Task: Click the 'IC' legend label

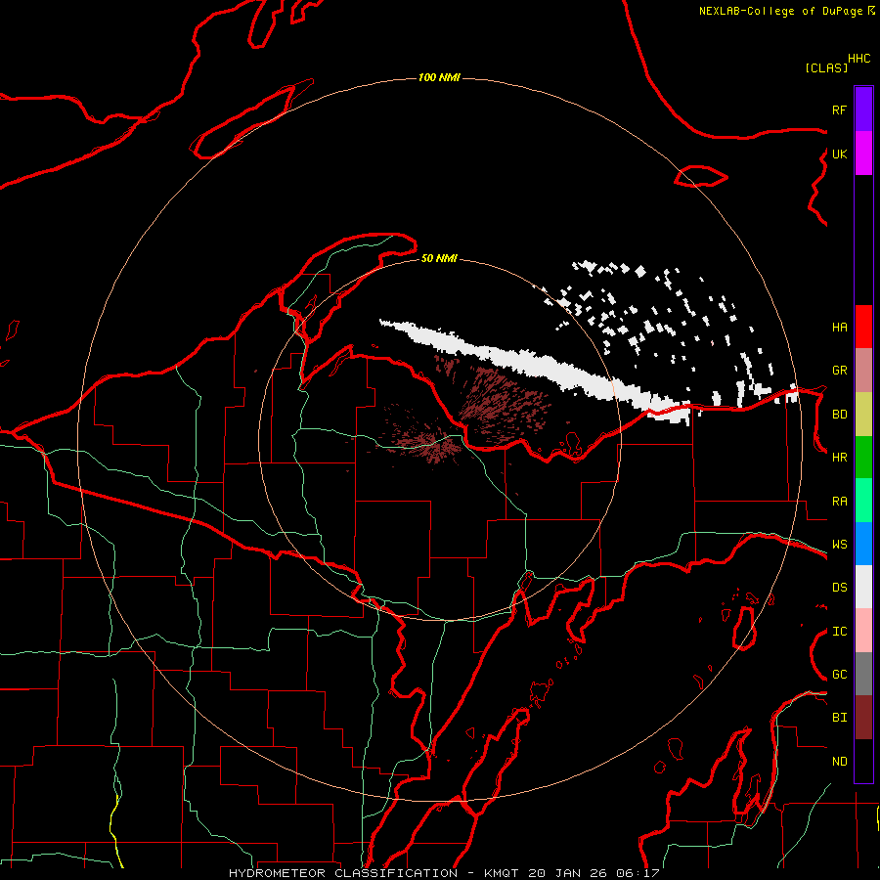Action: [x=839, y=632]
